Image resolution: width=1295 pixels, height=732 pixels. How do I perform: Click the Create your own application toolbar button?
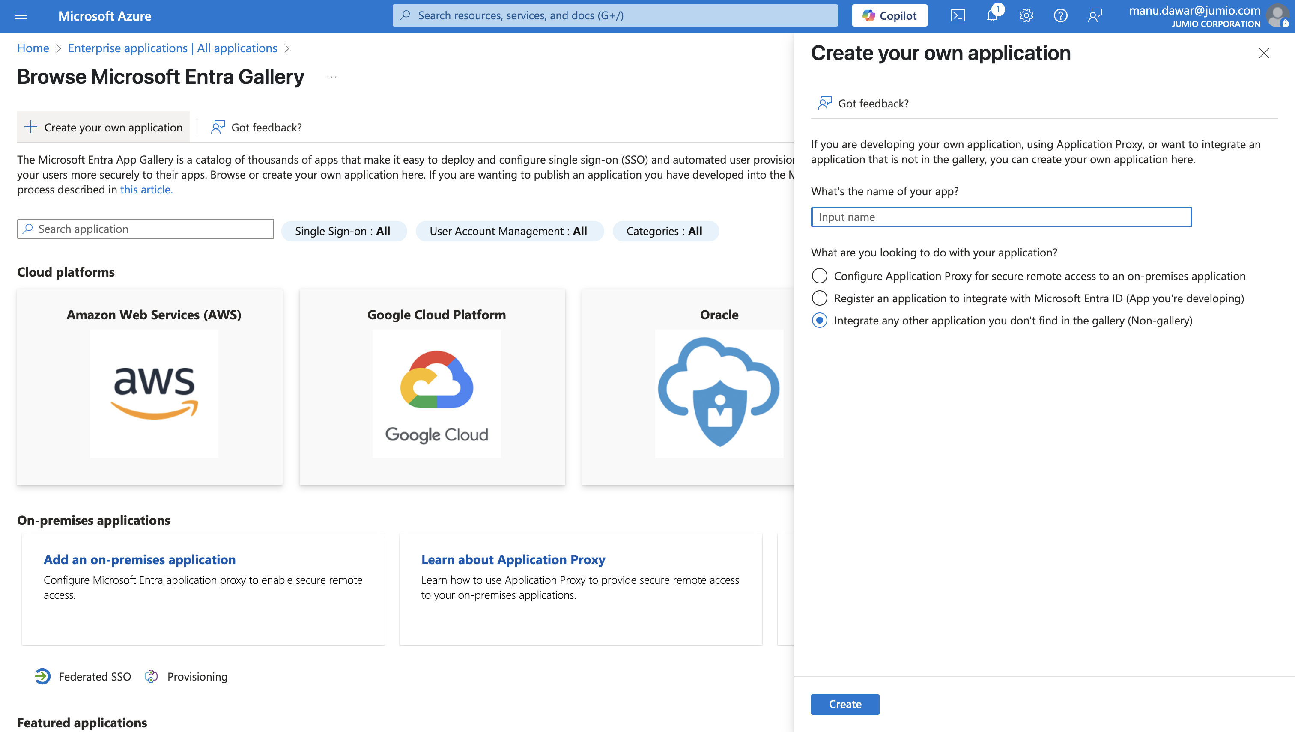click(x=104, y=127)
